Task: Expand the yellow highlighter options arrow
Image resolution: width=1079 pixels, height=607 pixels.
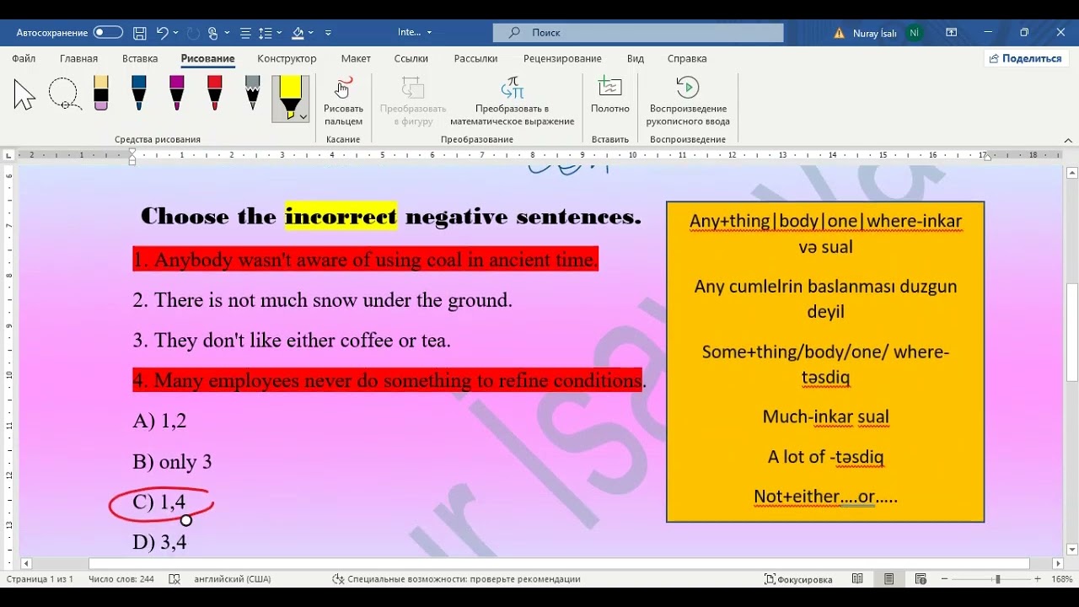Action: (x=303, y=116)
